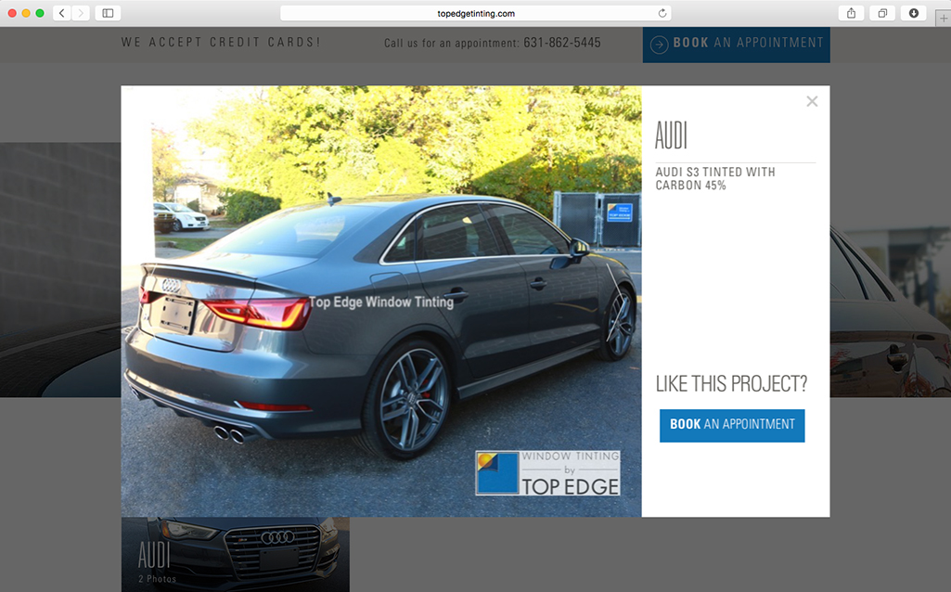Click the AUDI heading in the lightbox
The width and height of the screenshot is (951, 592).
click(671, 135)
